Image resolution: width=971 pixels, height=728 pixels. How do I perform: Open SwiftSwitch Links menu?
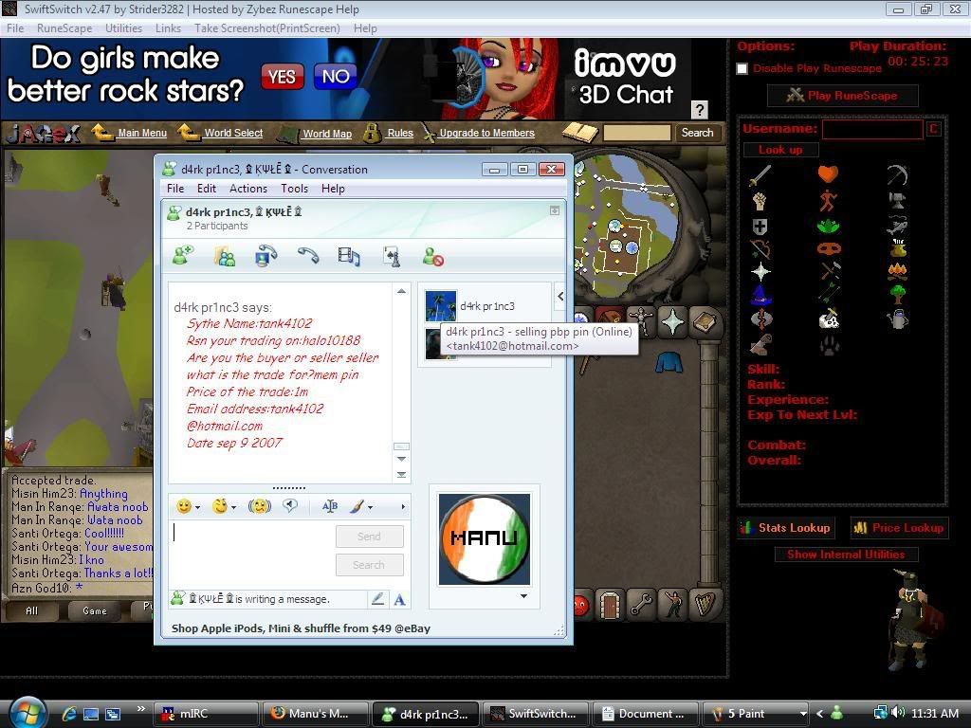[x=168, y=28]
